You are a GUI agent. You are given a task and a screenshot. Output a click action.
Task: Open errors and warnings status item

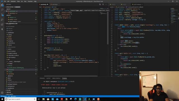13,96
